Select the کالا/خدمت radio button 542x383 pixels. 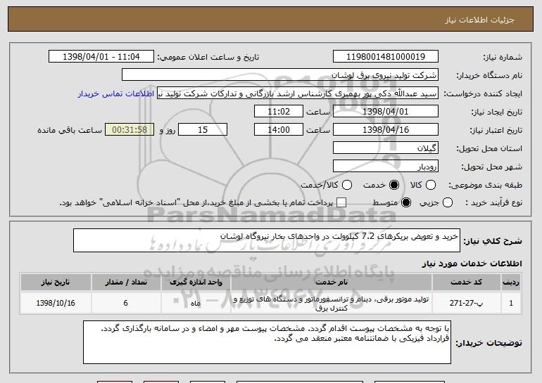[347, 185]
